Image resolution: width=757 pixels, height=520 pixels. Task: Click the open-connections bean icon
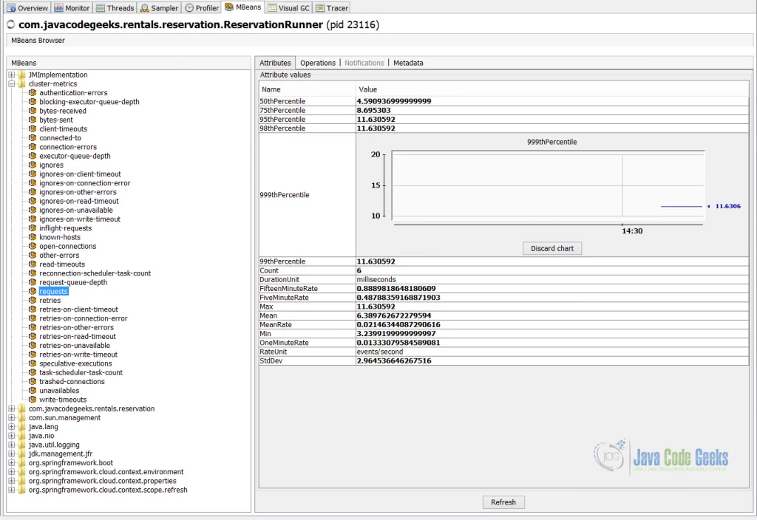tap(33, 246)
